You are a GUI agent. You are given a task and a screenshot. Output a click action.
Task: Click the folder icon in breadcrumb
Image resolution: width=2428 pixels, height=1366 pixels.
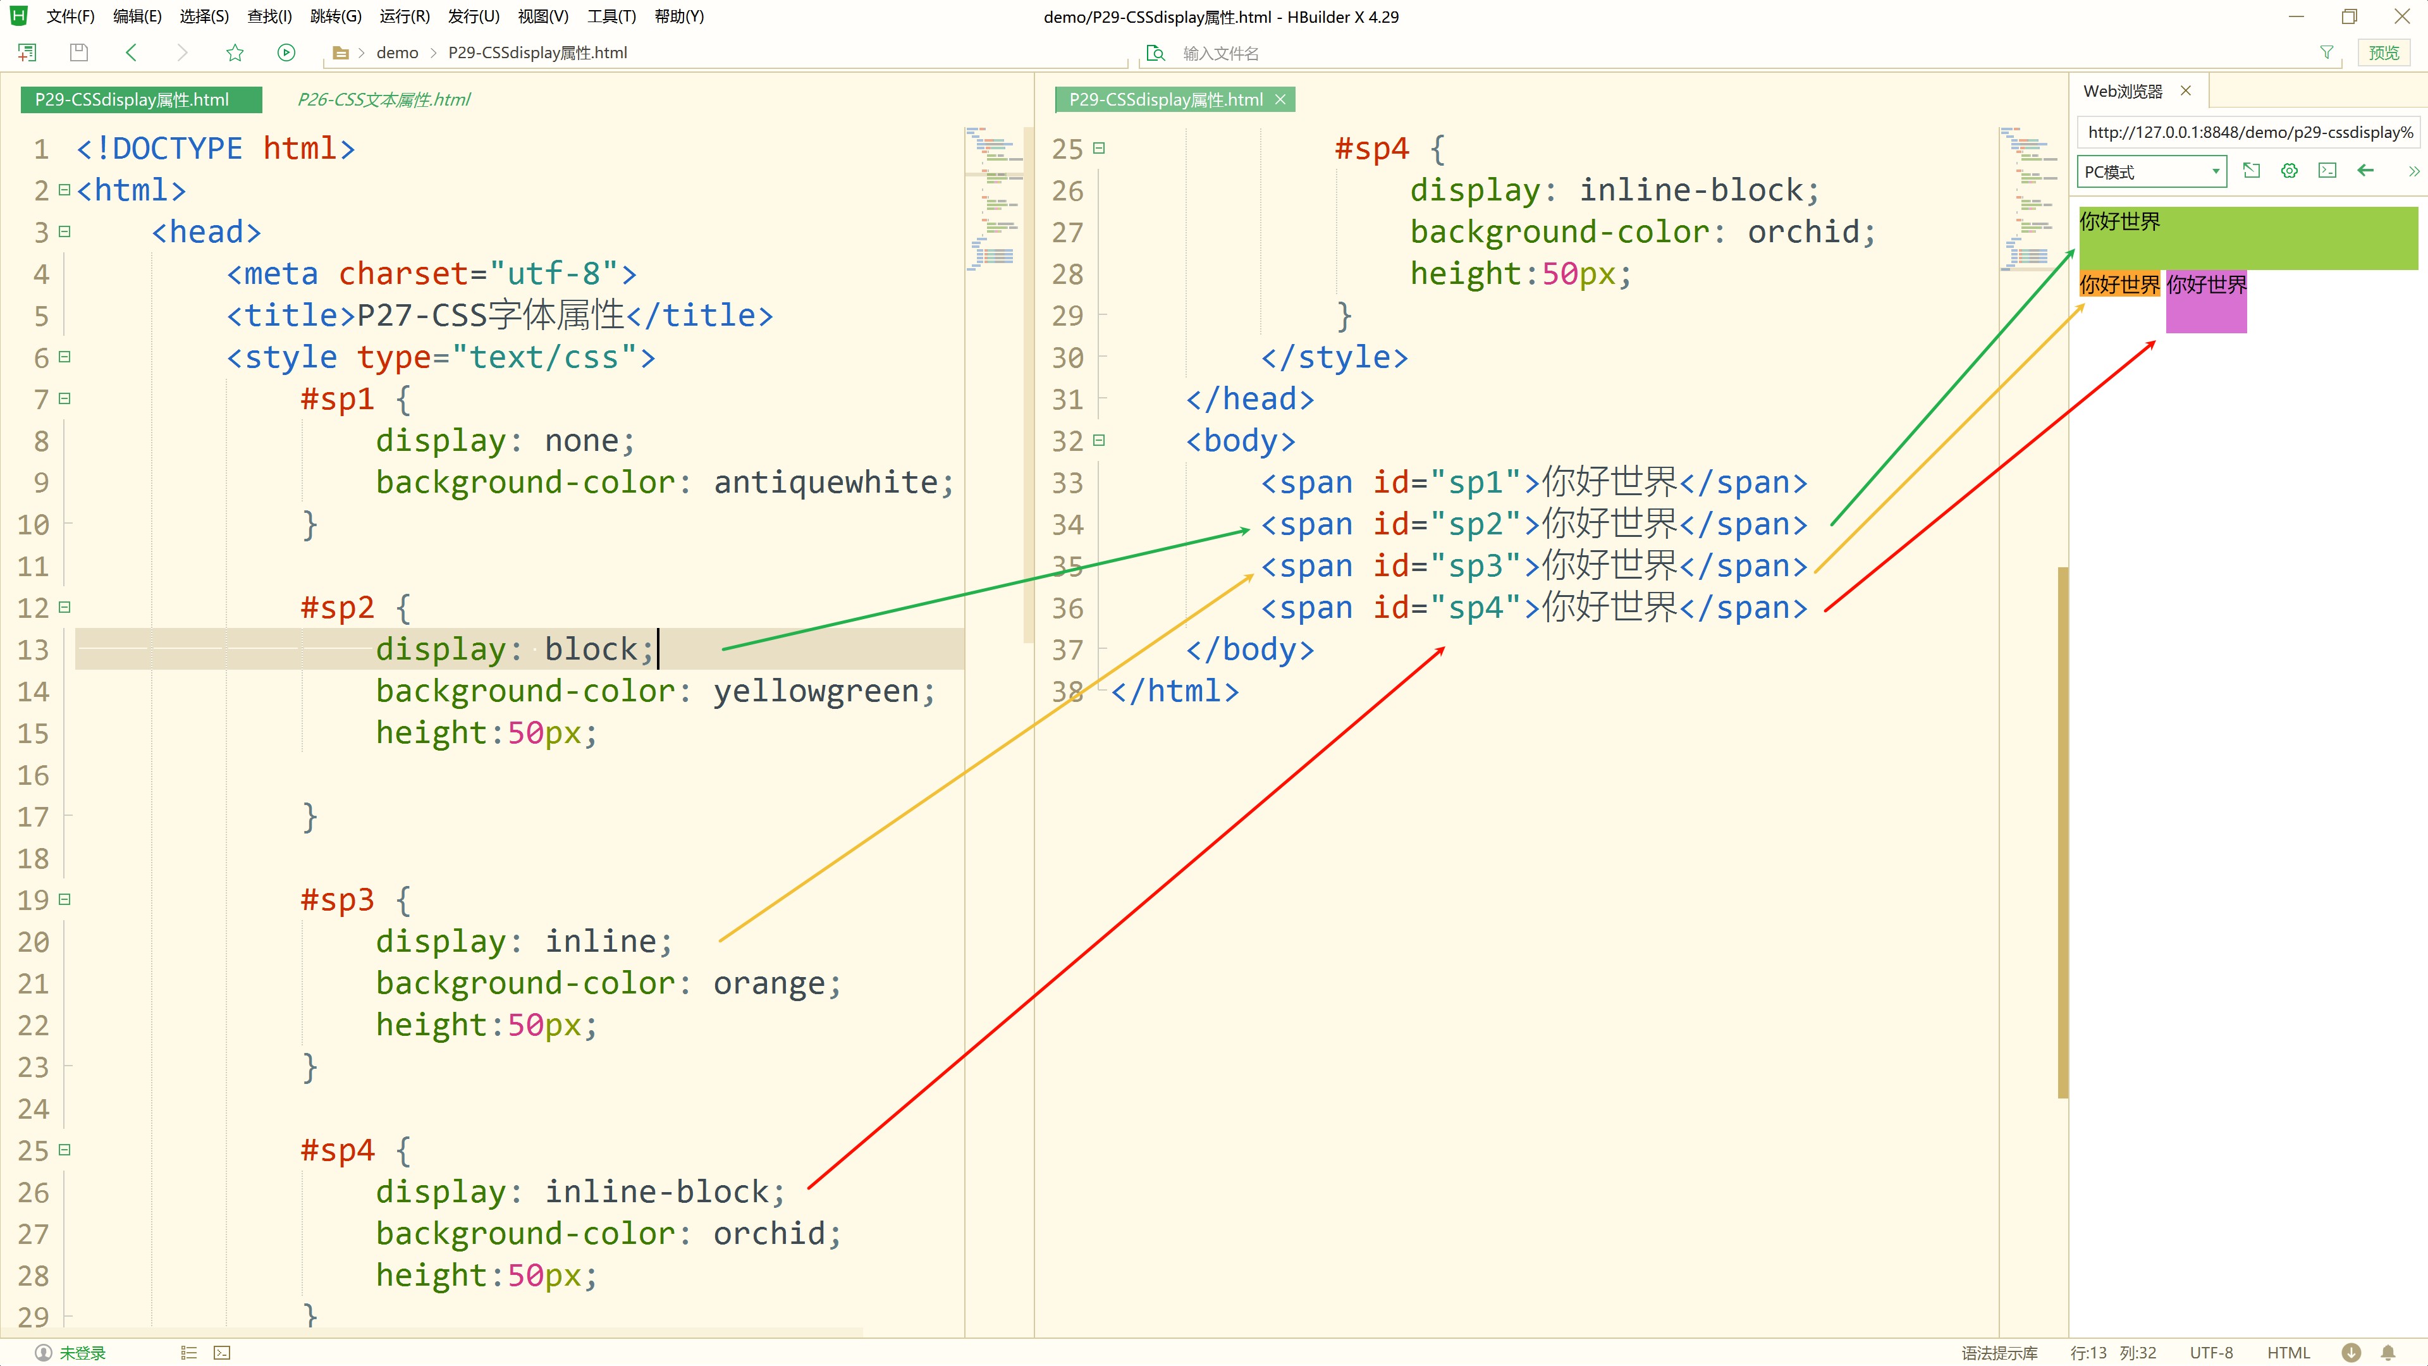pos(341,54)
